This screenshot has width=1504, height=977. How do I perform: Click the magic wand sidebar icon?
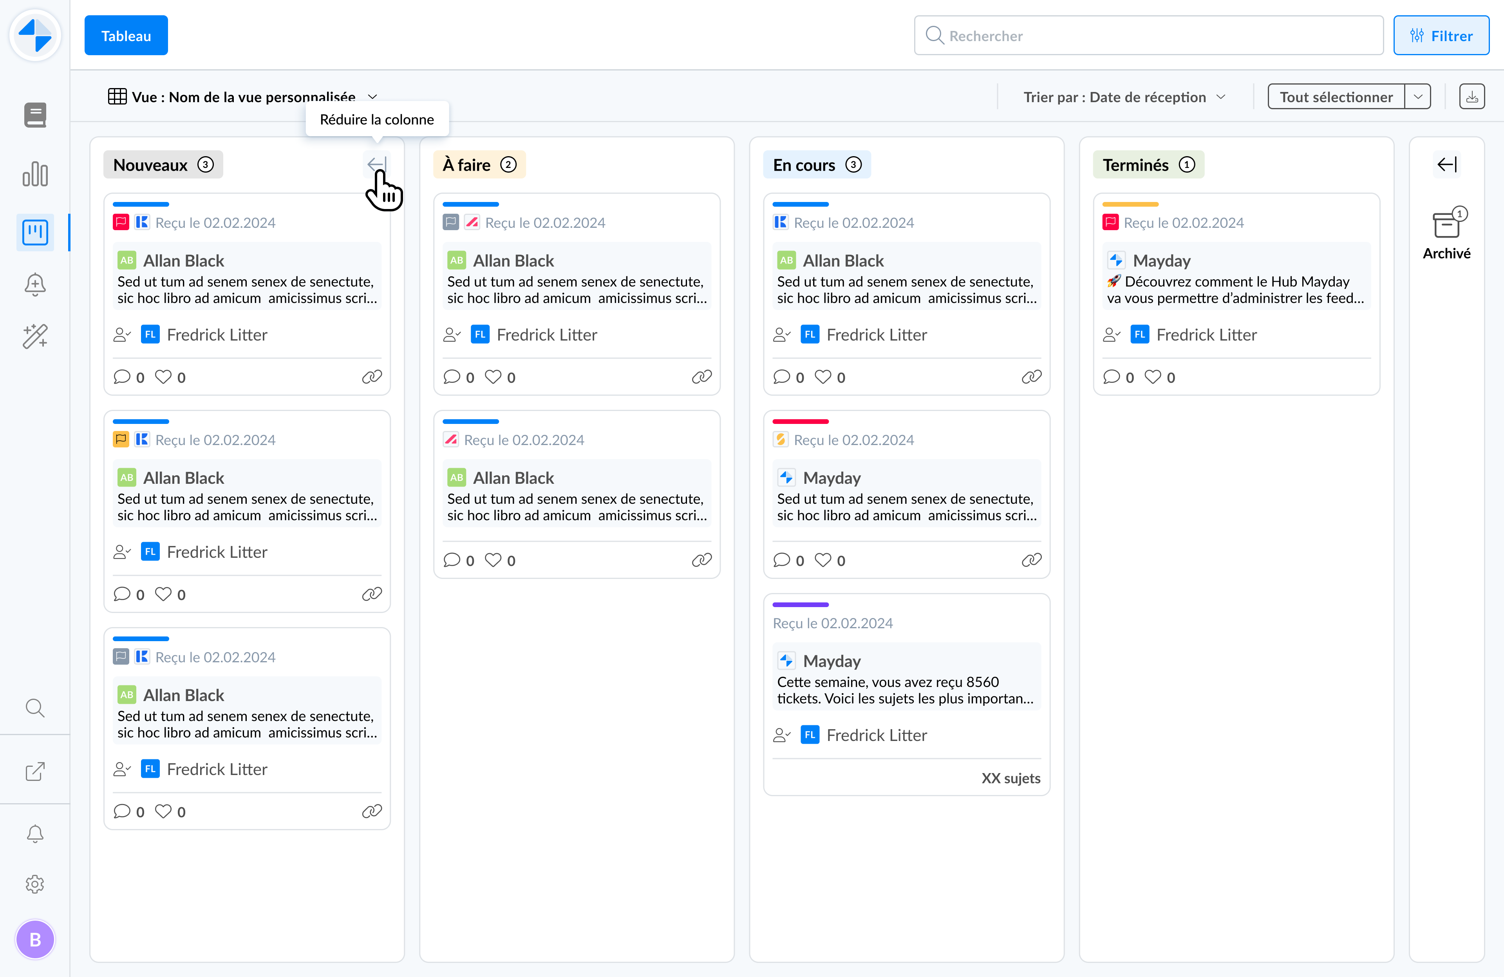[35, 336]
